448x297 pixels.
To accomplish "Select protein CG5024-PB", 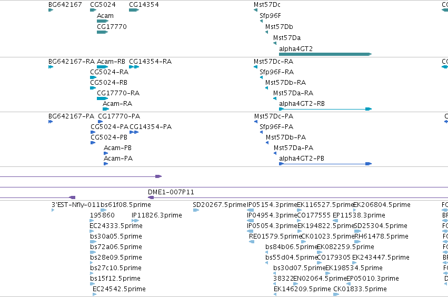I will [x=109, y=137].
